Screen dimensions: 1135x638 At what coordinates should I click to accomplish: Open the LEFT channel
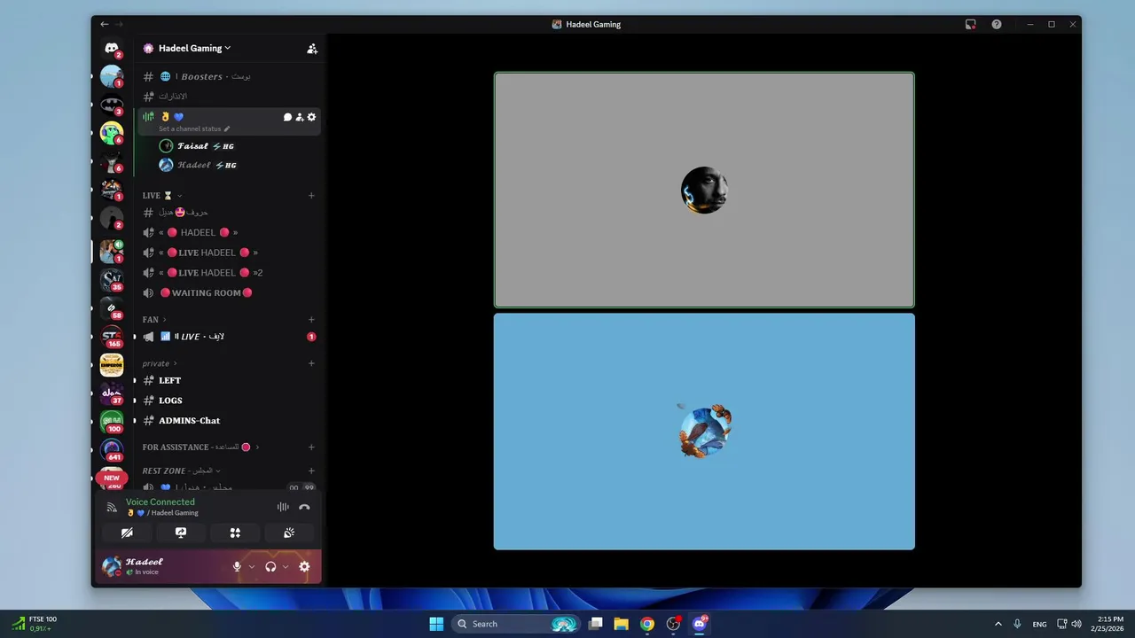tap(228, 380)
